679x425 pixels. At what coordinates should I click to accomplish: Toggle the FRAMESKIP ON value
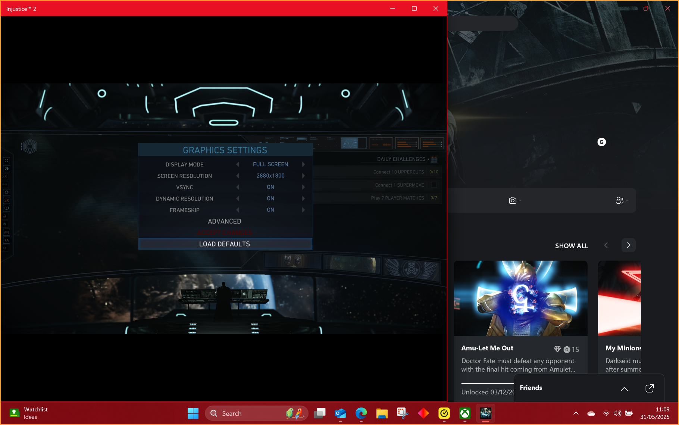270,210
